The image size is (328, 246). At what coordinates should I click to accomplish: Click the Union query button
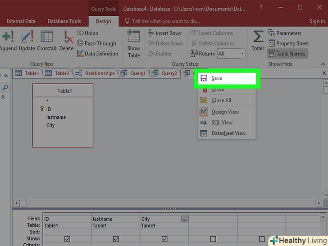click(88, 33)
